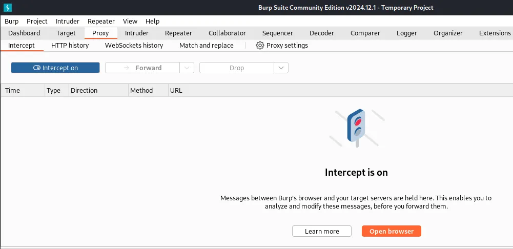Viewport: 513px width, 249px height.
Task: Sort by the URL column header
Action: (x=341, y=90)
